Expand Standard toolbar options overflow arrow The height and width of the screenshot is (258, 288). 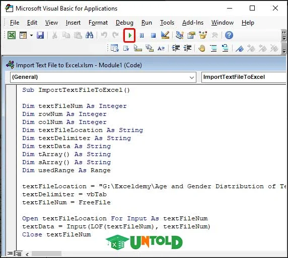(284, 35)
